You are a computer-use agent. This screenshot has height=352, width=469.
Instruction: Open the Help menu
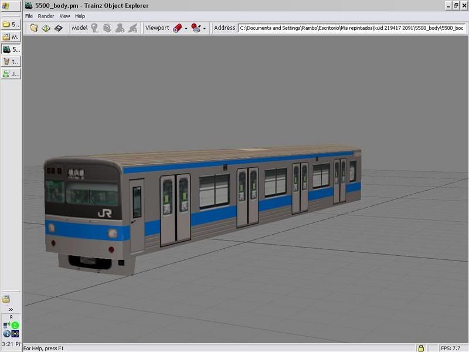(x=80, y=16)
